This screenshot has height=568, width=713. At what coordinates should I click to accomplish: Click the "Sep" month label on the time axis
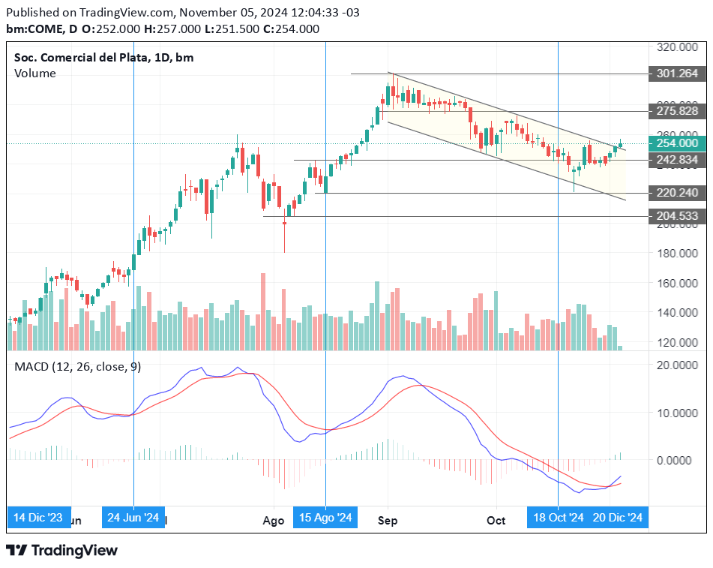[388, 521]
